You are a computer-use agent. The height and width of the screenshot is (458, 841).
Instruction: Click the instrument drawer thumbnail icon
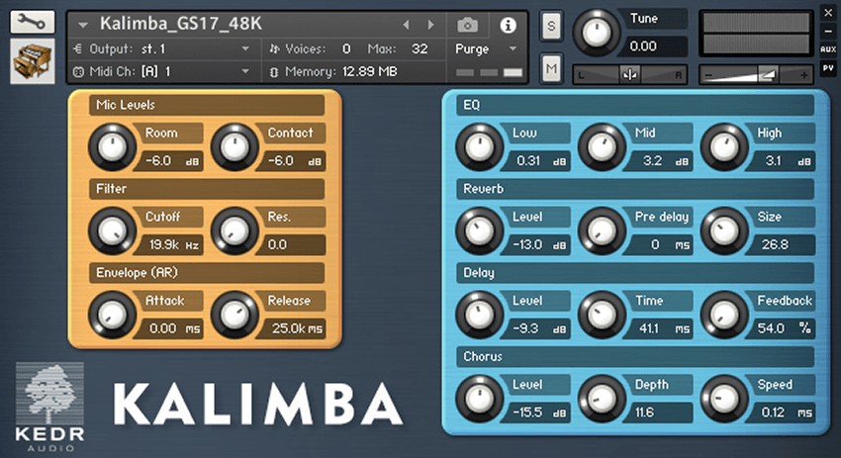click(33, 61)
